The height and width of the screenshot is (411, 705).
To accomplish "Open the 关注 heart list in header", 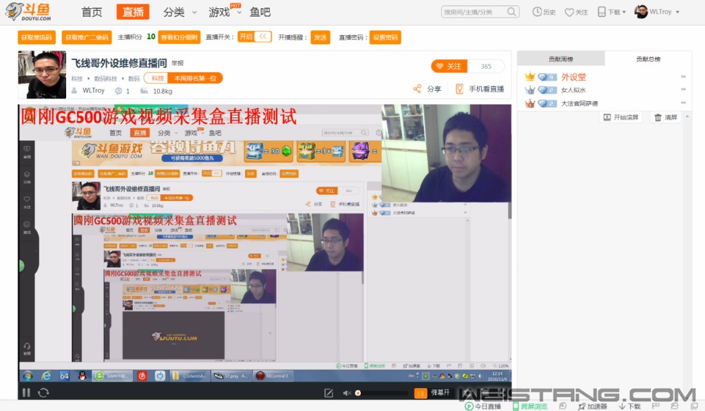I will click(576, 12).
